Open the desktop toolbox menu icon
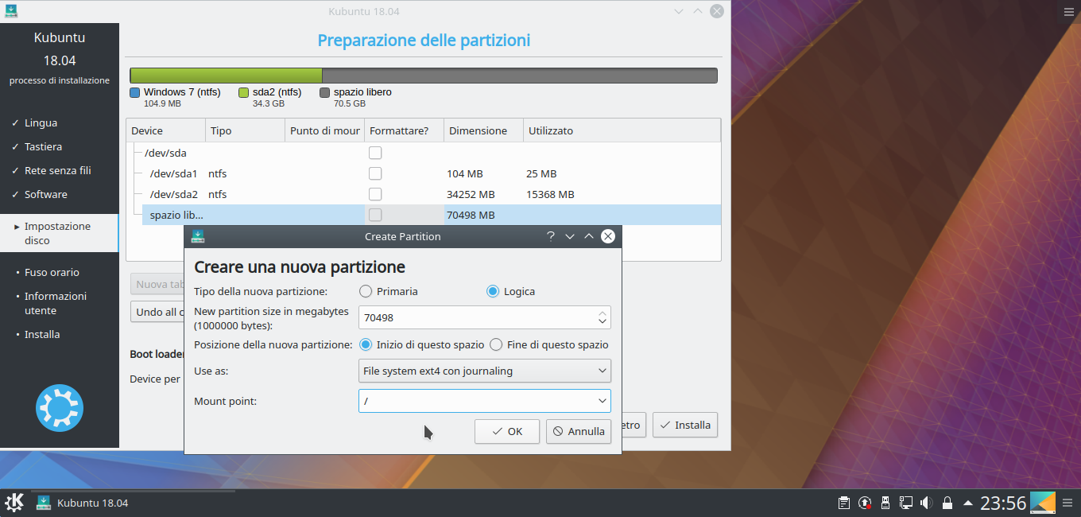Image resolution: width=1081 pixels, height=517 pixels. (x=1068, y=11)
